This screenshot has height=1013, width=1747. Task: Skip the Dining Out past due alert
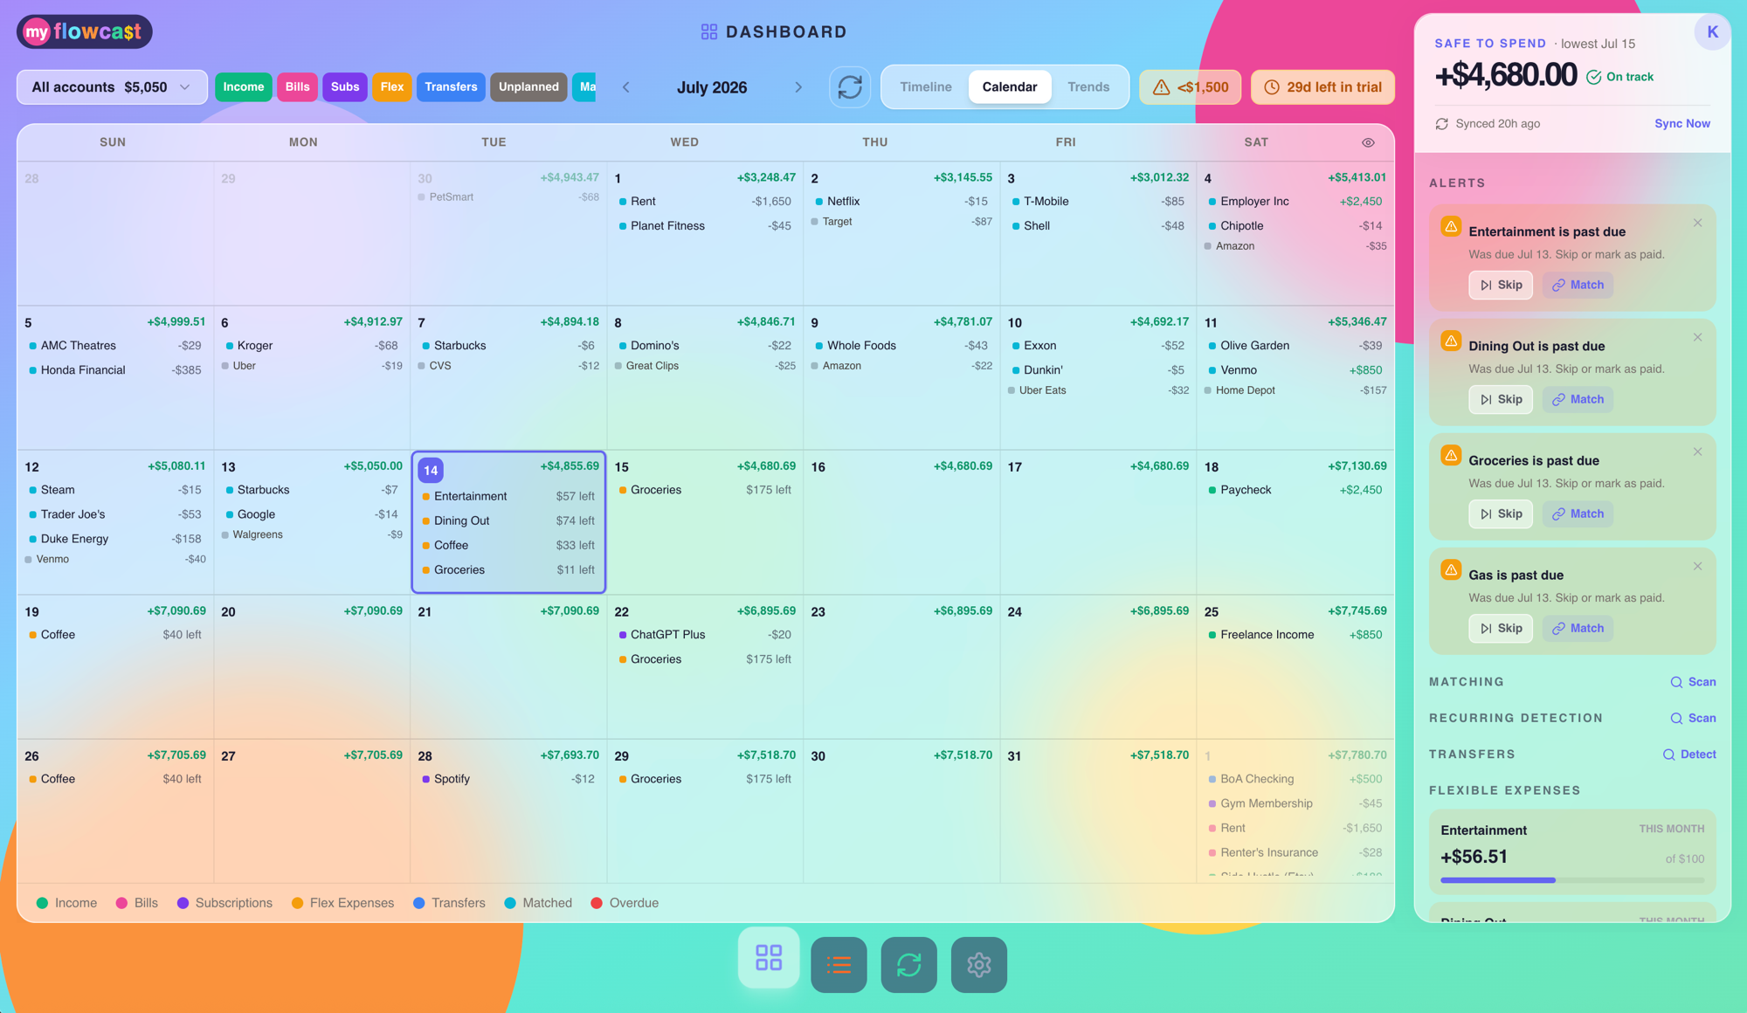pos(1501,399)
